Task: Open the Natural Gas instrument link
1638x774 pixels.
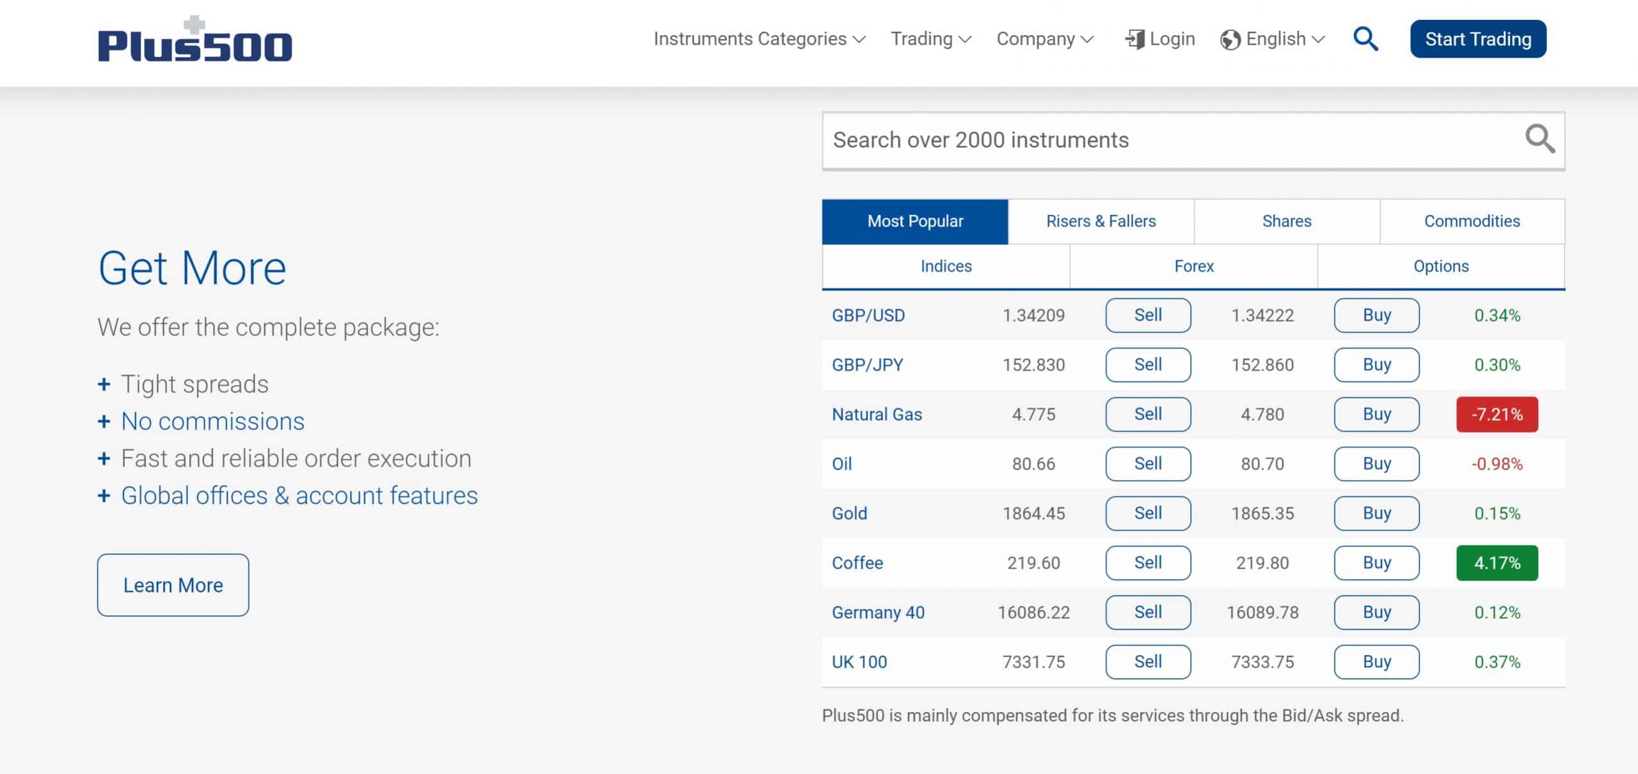Action: click(x=877, y=415)
